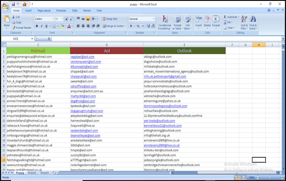Increase font size with Grow Font
Image resolution: width=286 pixels, height=181 pixels.
66,19
